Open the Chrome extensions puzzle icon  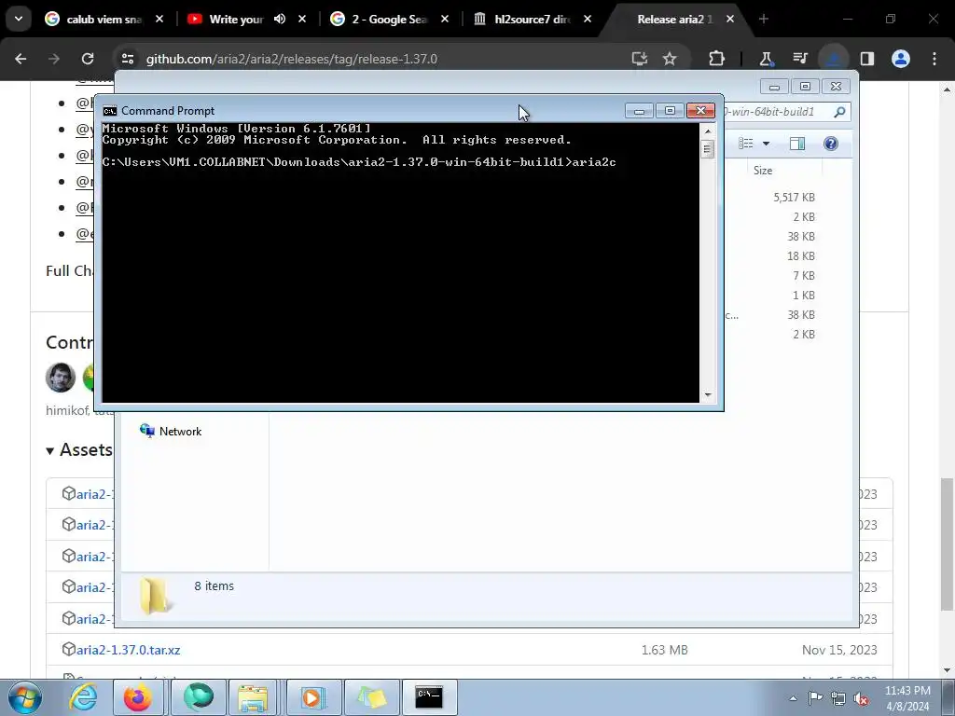[x=717, y=59]
